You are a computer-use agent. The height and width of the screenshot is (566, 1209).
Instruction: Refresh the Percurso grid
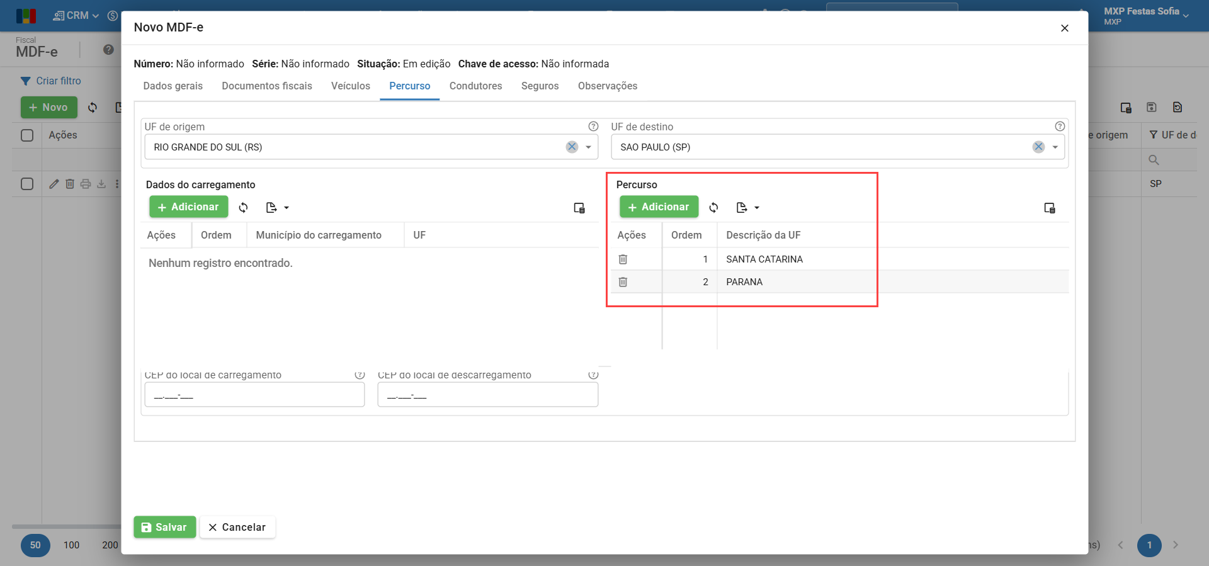pos(713,207)
